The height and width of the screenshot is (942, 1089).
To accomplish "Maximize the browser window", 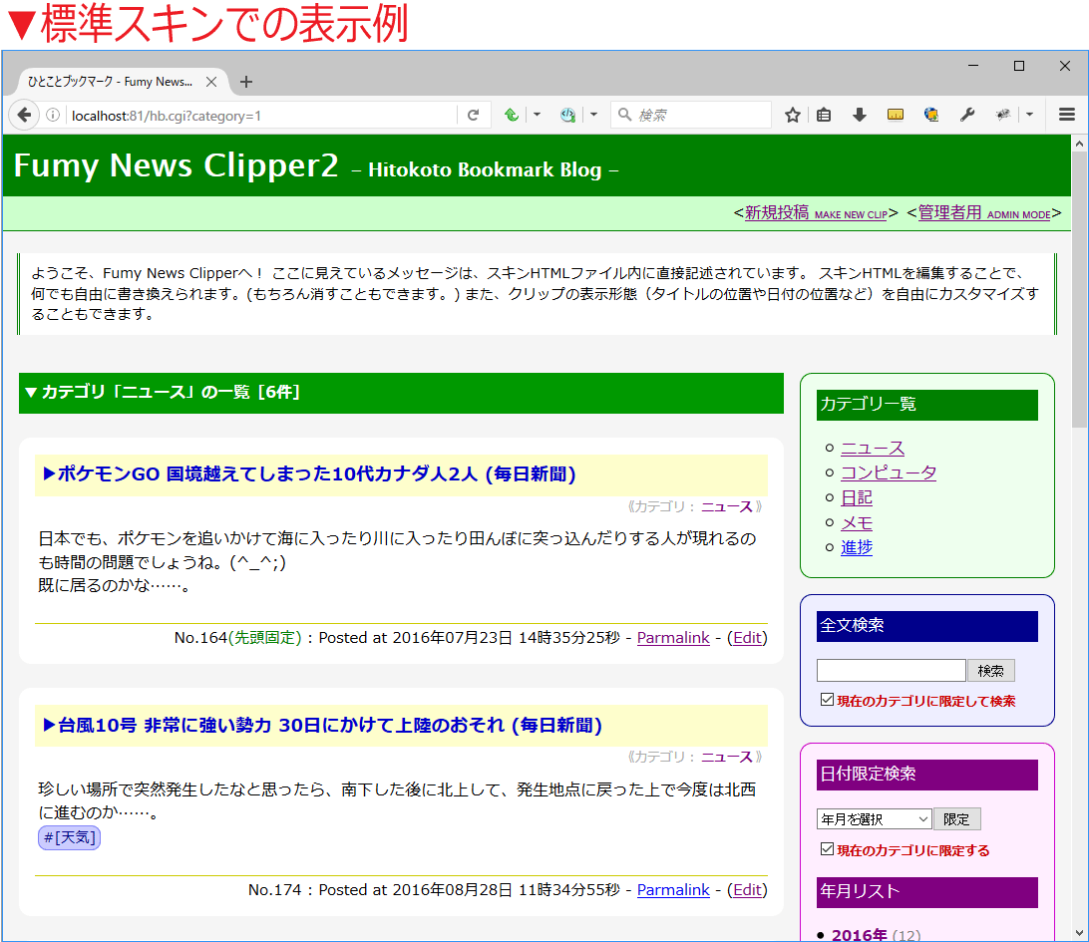I will pyautogui.click(x=1019, y=66).
